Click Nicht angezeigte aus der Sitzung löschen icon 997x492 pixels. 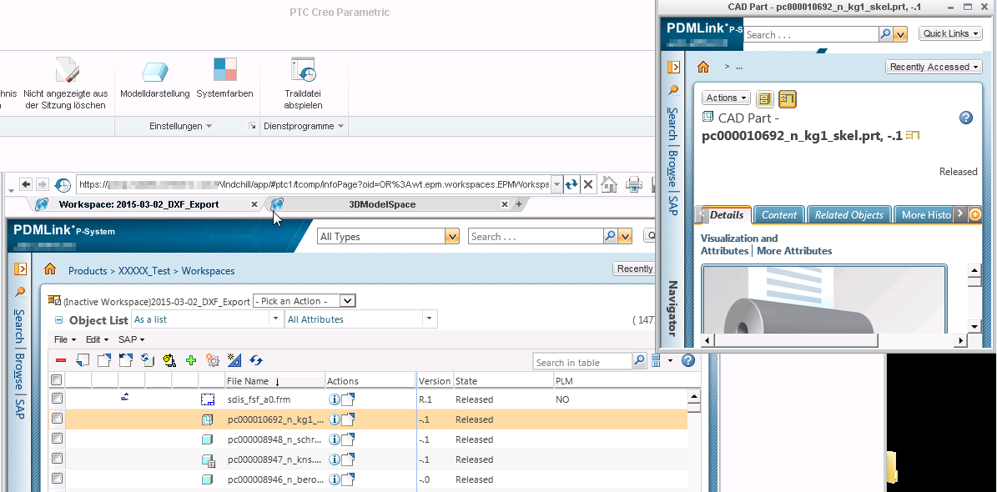click(66, 69)
